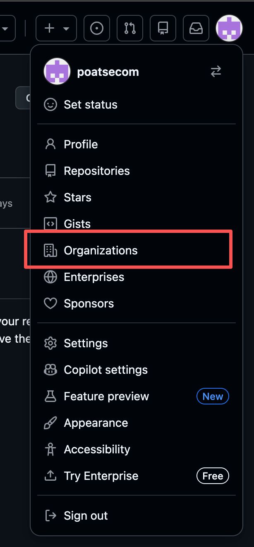Click Try Enterprise menu item
The height and width of the screenshot is (547, 254).
tap(101, 476)
